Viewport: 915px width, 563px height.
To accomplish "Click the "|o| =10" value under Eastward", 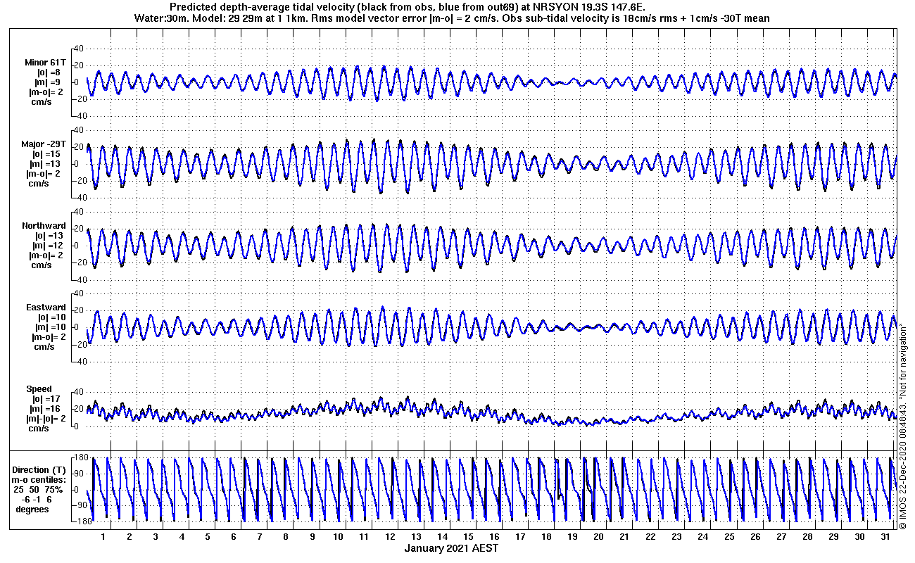I will click(50, 317).
